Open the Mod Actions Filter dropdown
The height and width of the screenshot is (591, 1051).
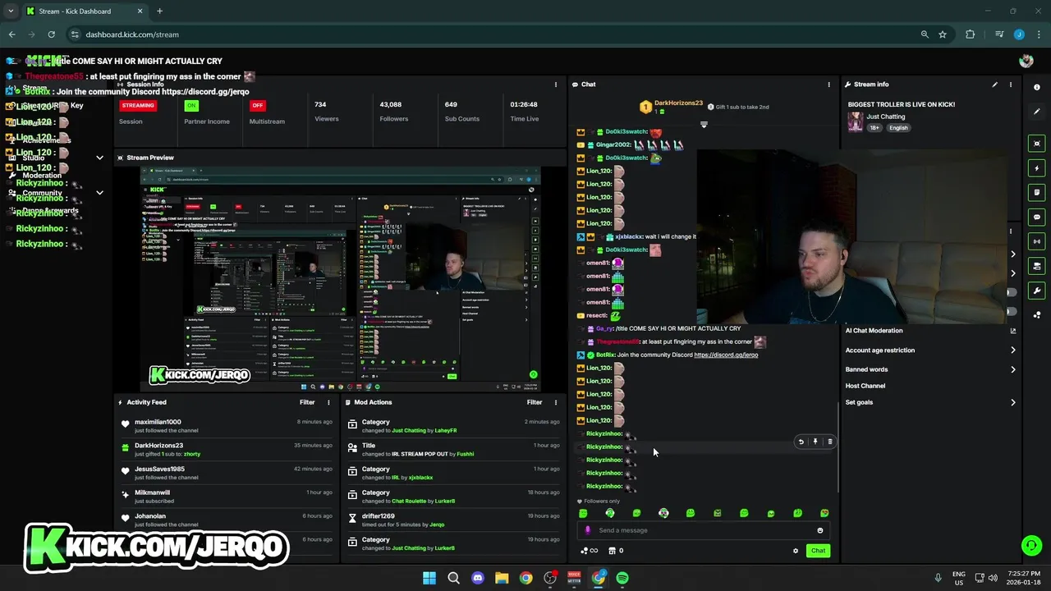[x=535, y=402]
